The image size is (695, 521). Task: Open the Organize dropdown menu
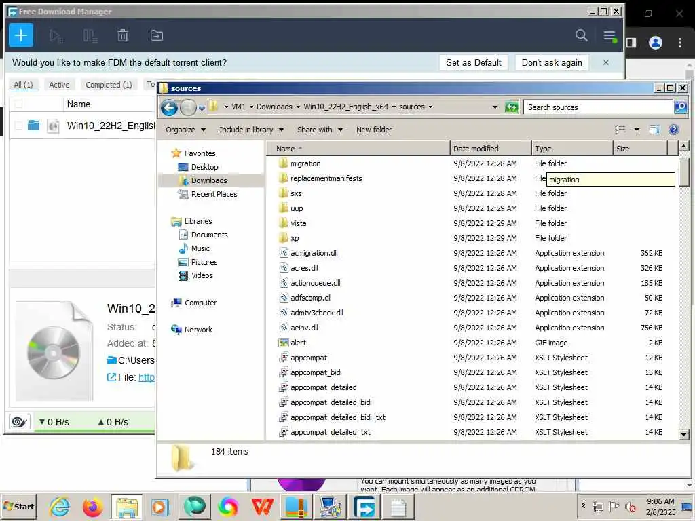pyautogui.click(x=186, y=130)
